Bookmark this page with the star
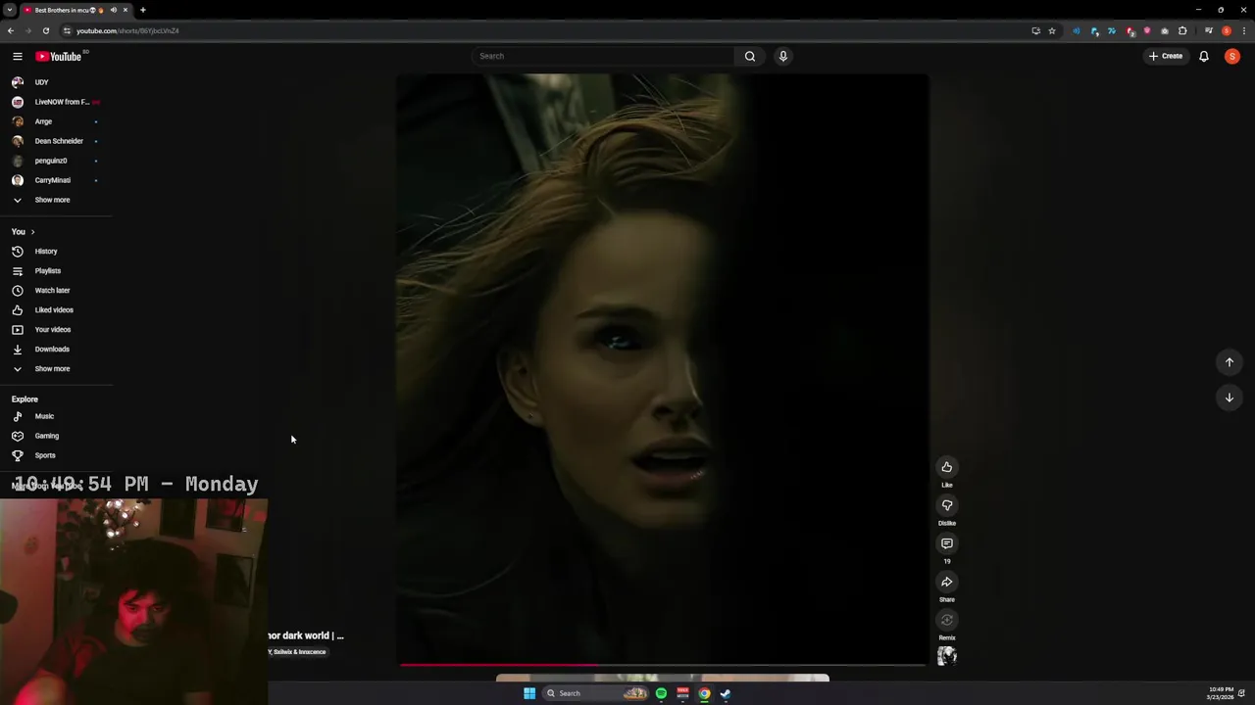 1052,30
